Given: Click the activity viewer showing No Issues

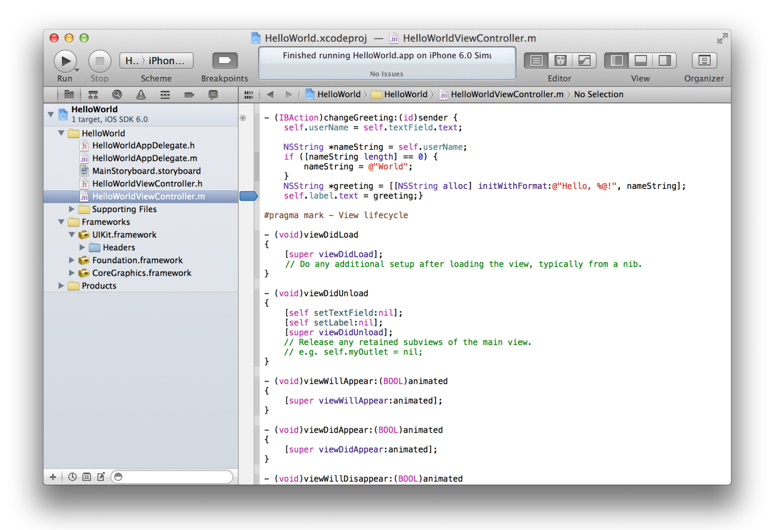Looking at the screenshot, I should pos(386,63).
